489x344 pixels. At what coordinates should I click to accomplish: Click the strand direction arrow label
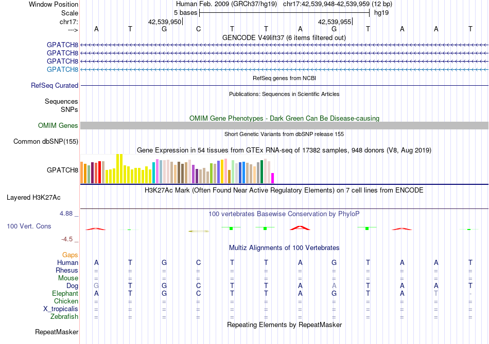[73, 30]
